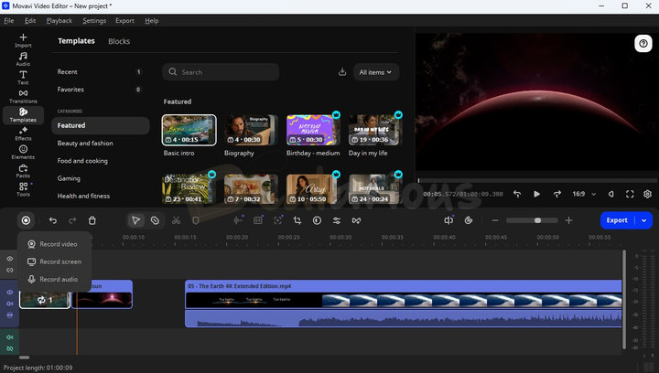Open the Transitions panel
Image resolution: width=659 pixels, height=373 pixels.
[23, 96]
